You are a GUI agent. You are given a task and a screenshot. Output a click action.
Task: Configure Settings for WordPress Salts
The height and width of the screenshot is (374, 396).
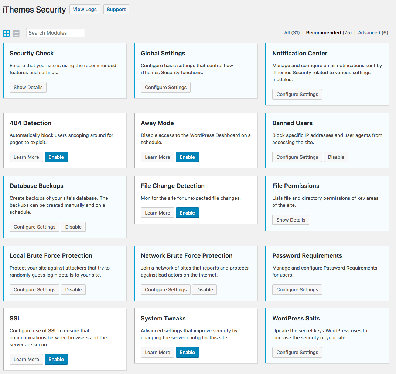tap(297, 353)
